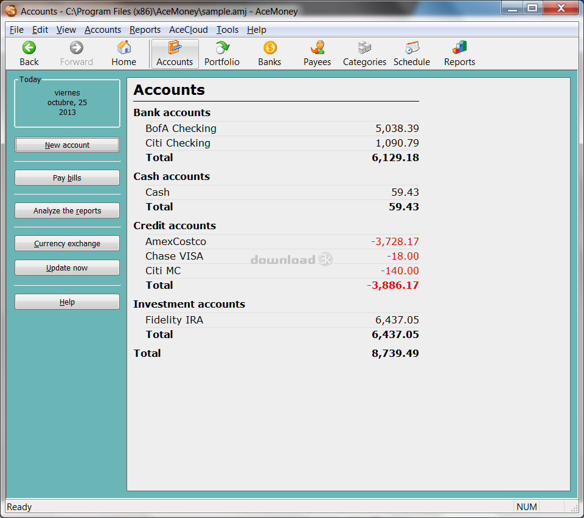Click the grand total 8,739.49
Image resolution: width=584 pixels, height=518 pixels.
coord(395,353)
